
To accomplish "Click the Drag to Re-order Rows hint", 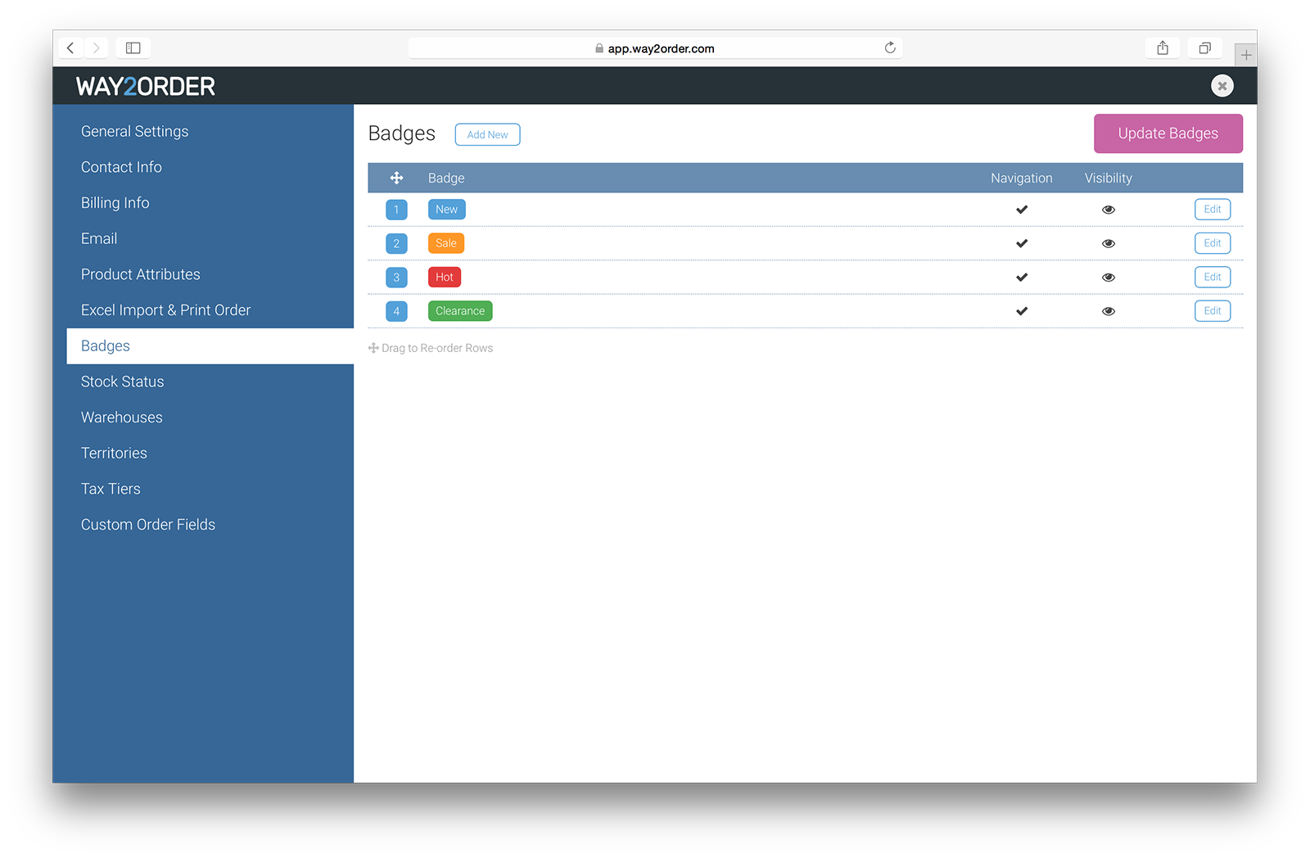I will pos(431,348).
